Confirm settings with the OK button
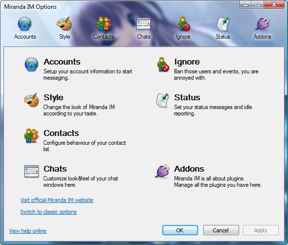Image resolution: width=288 pixels, height=245 pixels. (180, 230)
